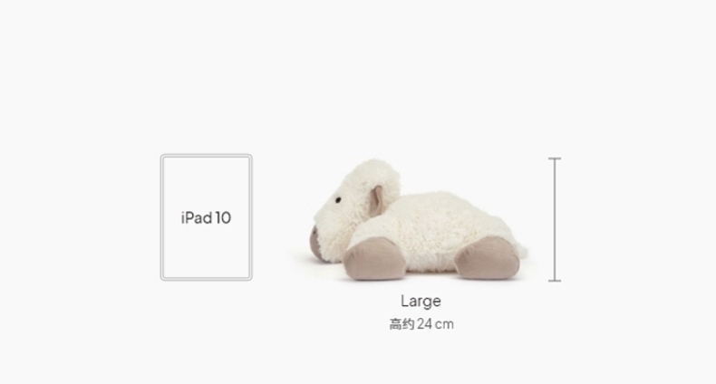Select the 高约 24 cm height text

tap(421, 324)
